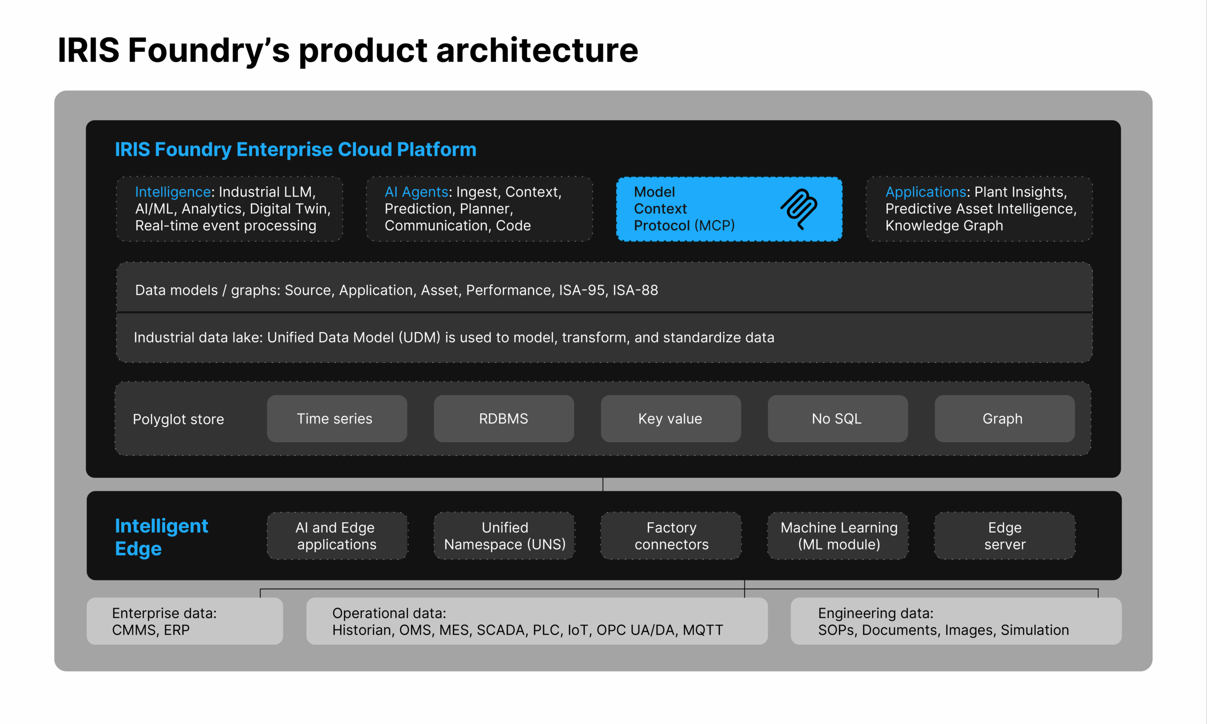Click 'Data models / graphs' row text
The image size is (1207, 724).
[396, 290]
